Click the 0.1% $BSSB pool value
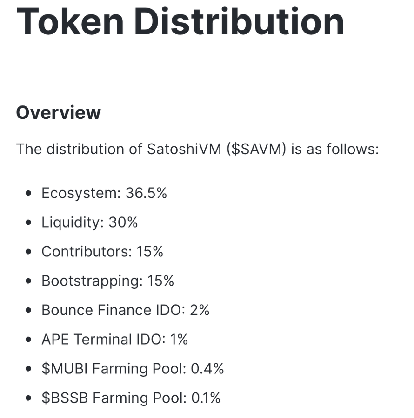Screen dimensions: 414x418 [206, 398]
